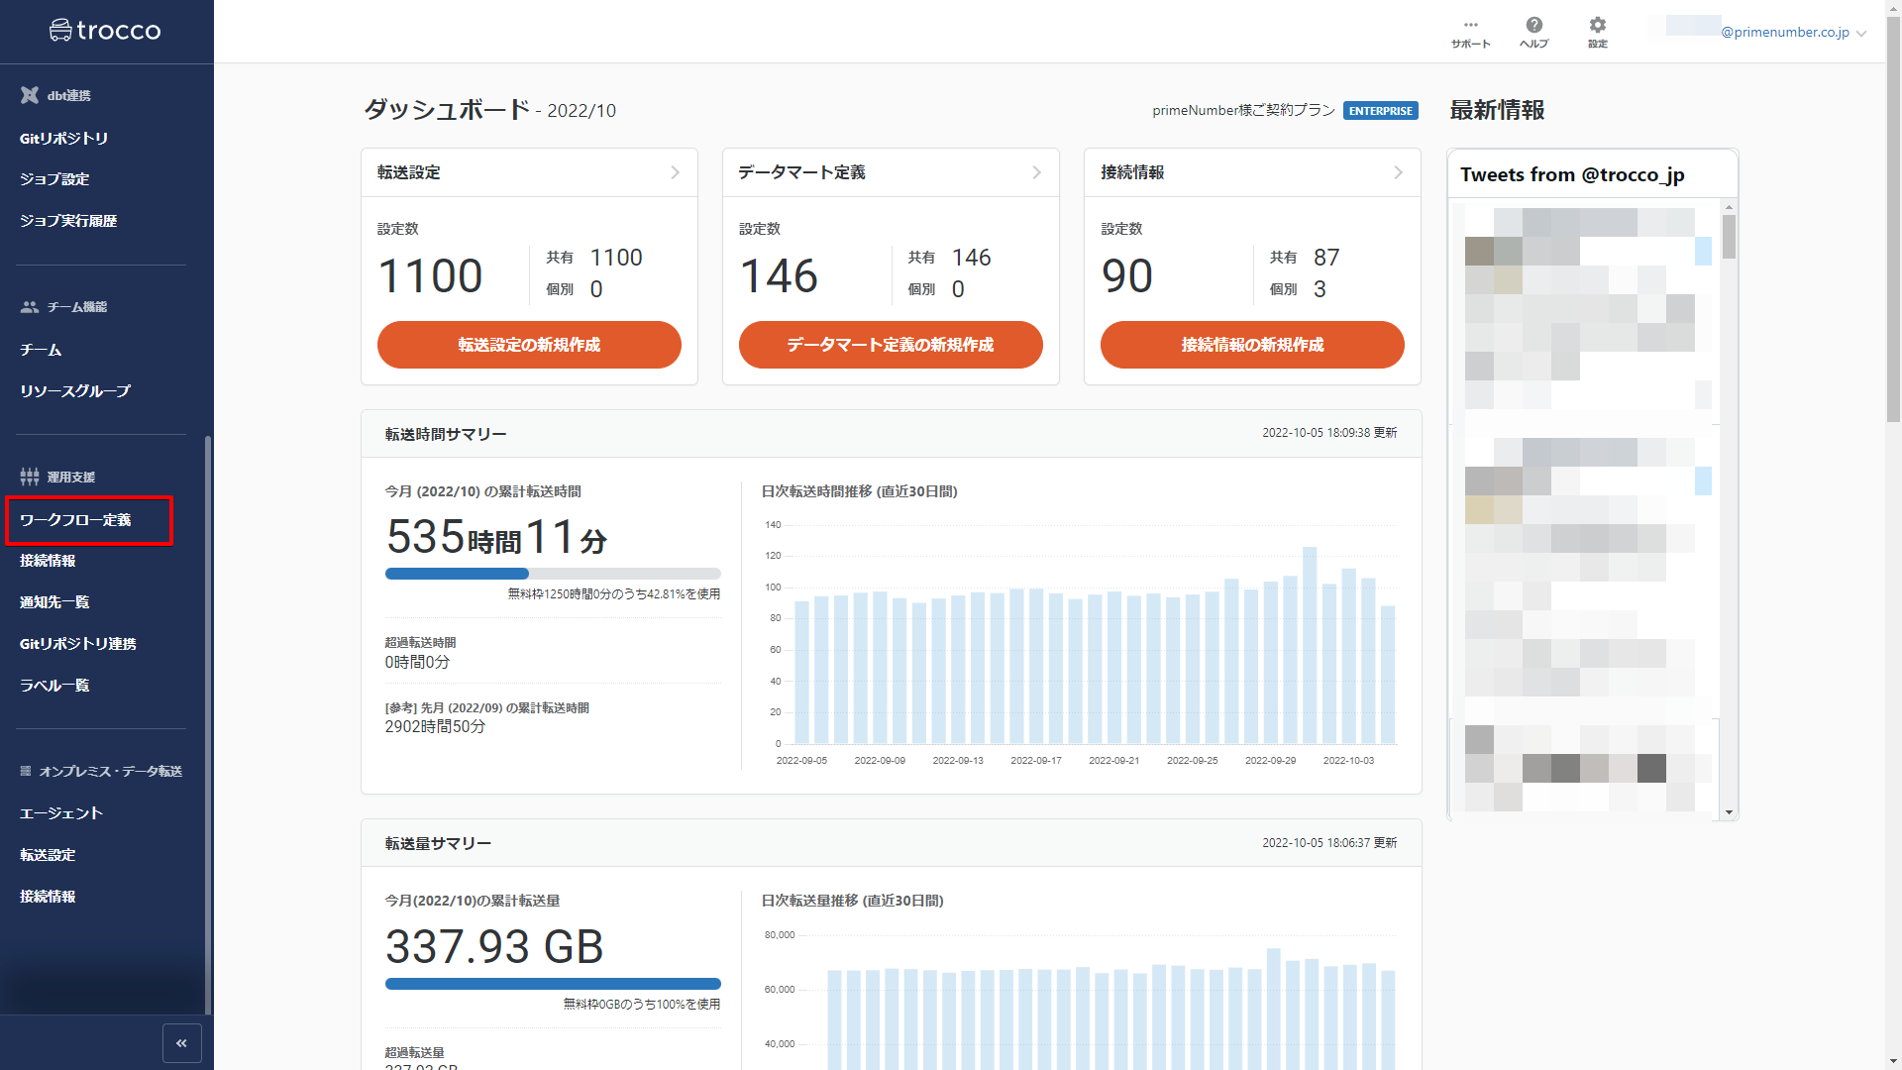Open 転送設定 under オンプレミス section
The width and height of the screenshot is (1902, 1070).
(x=48, y=855)
